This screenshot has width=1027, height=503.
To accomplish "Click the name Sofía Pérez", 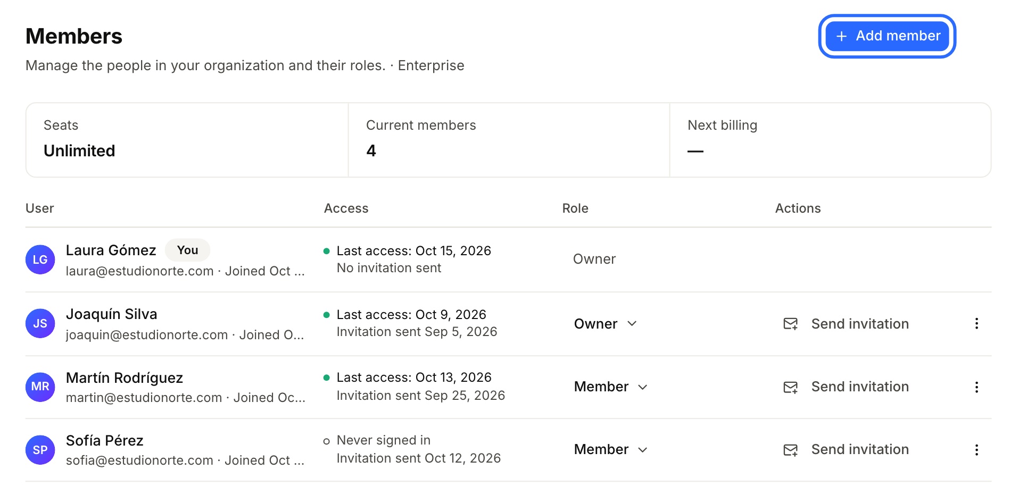I will 105,441.
